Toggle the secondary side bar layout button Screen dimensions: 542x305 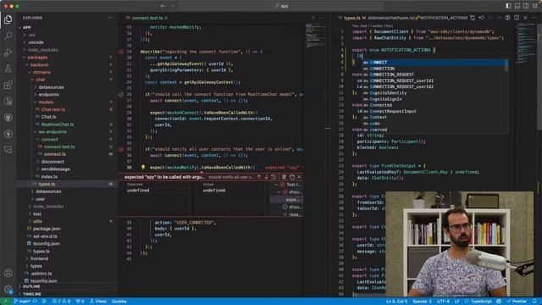tap(526, 6)
